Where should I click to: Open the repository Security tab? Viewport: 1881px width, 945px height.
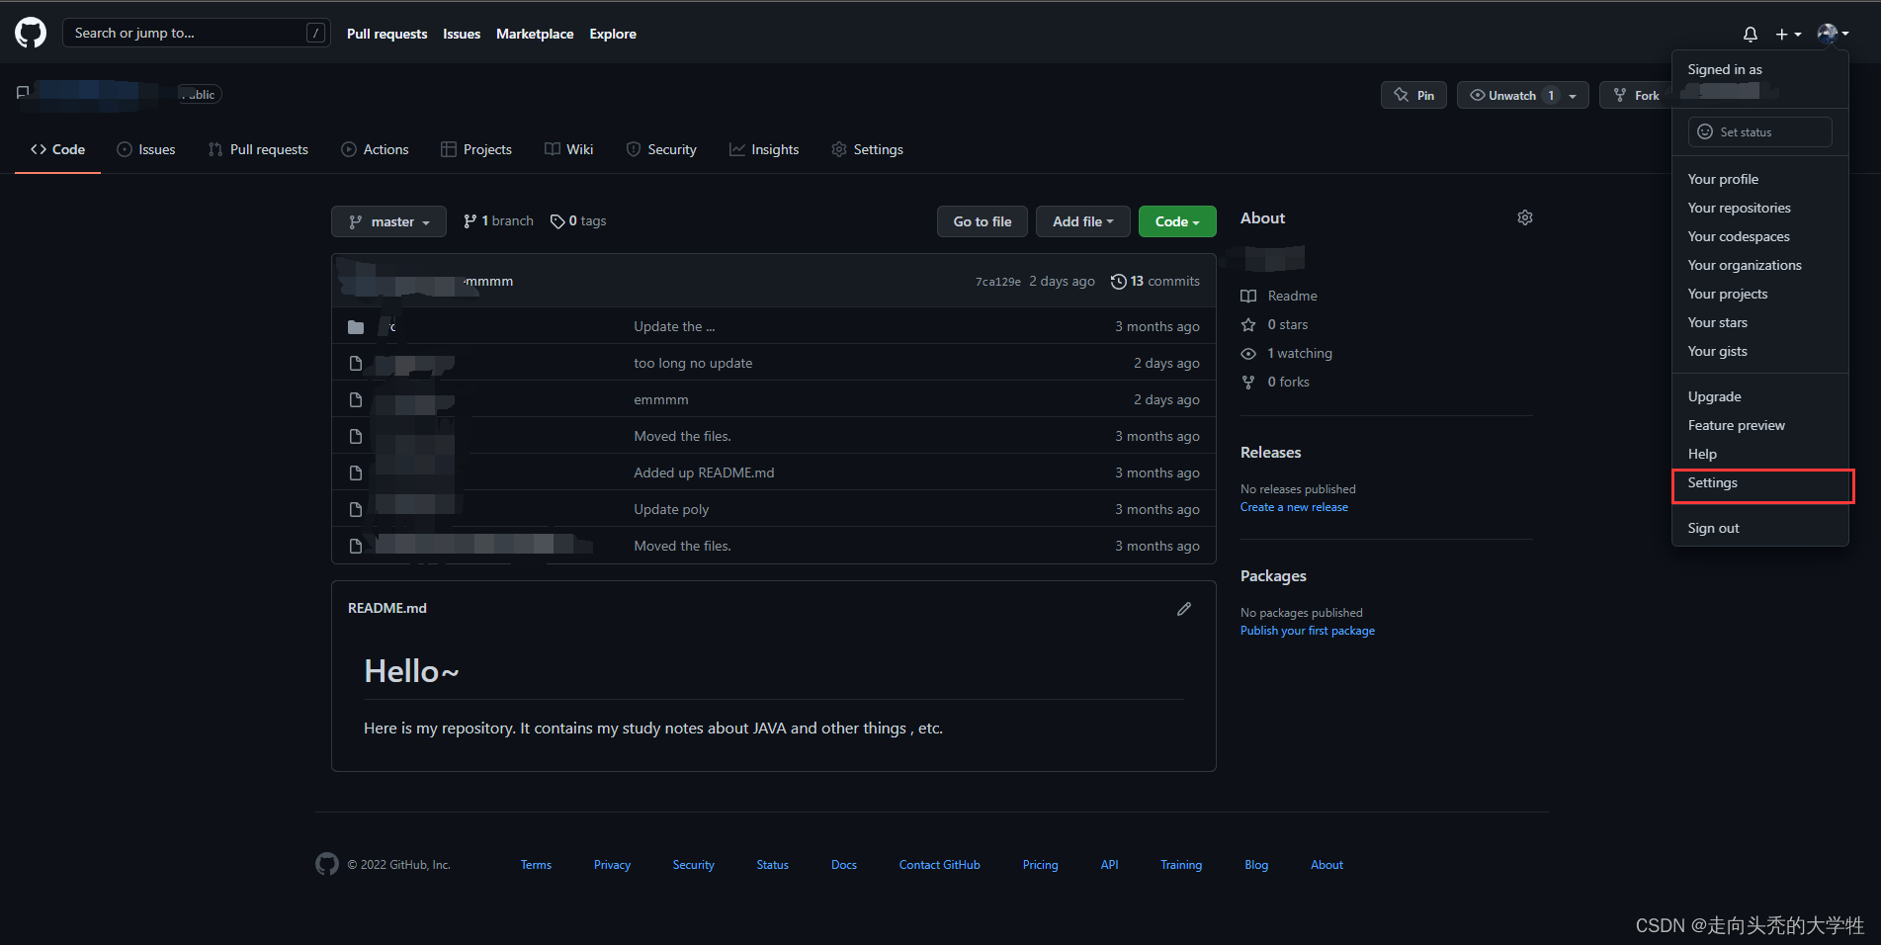click(x=661, y=149)
